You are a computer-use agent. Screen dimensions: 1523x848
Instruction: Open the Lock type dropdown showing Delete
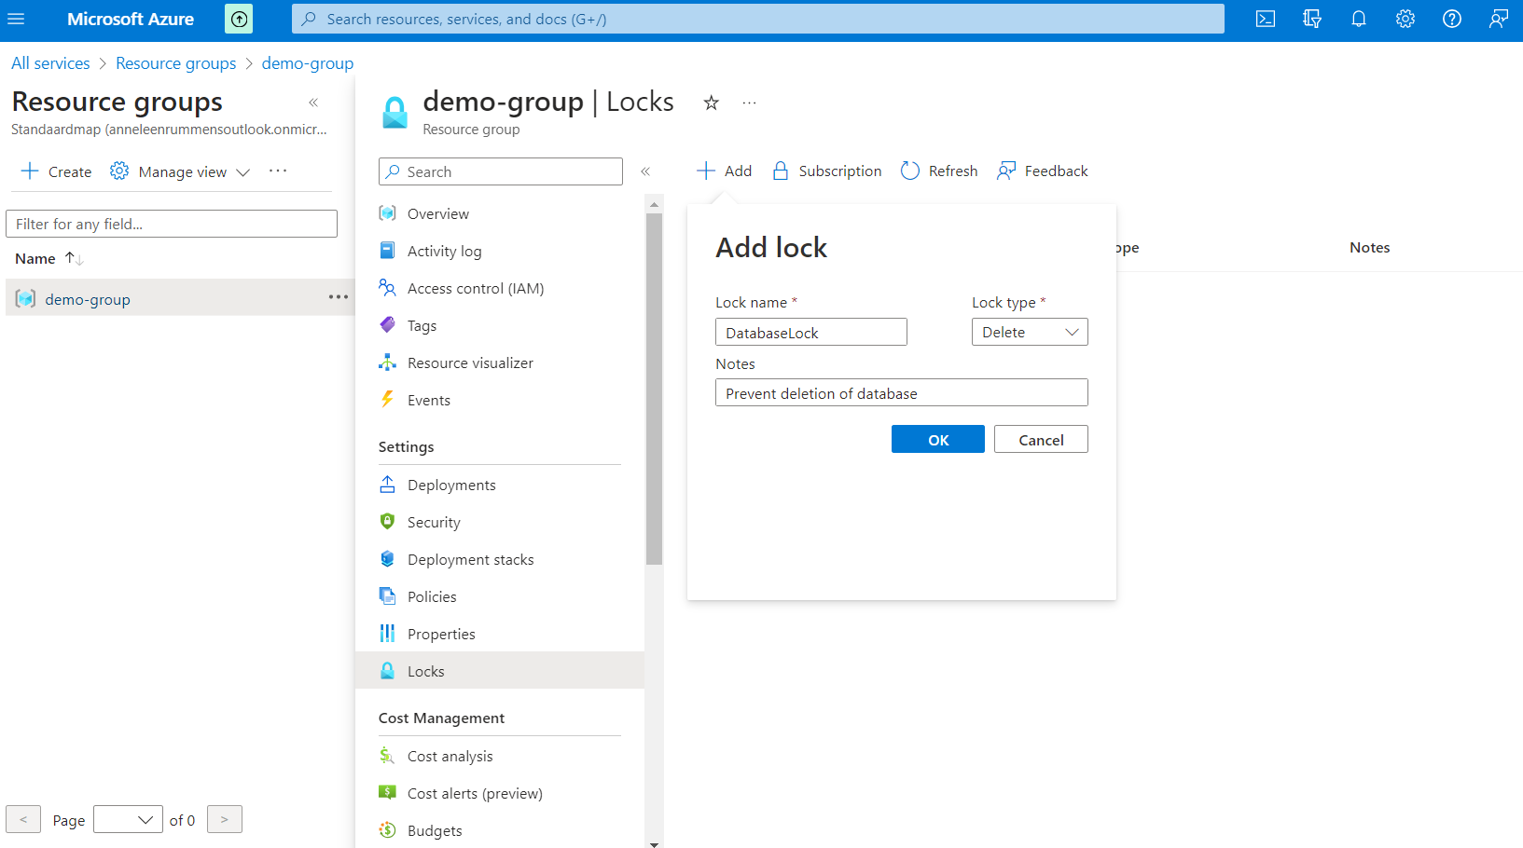pos(1030,332)
